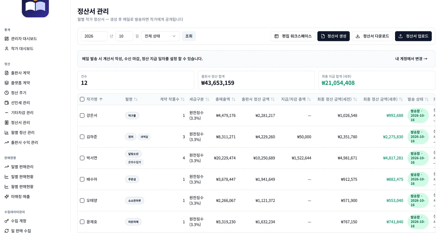442x233 pixels.
Task: Sort by 발송 상태 column arrows
Action: click(427, 99)
